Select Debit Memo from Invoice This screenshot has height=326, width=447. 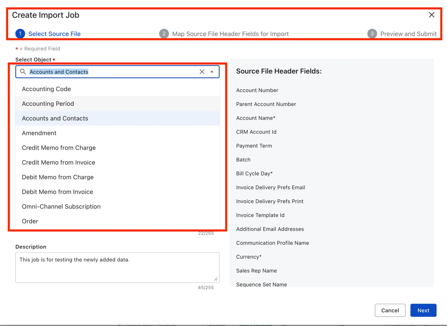118,192
